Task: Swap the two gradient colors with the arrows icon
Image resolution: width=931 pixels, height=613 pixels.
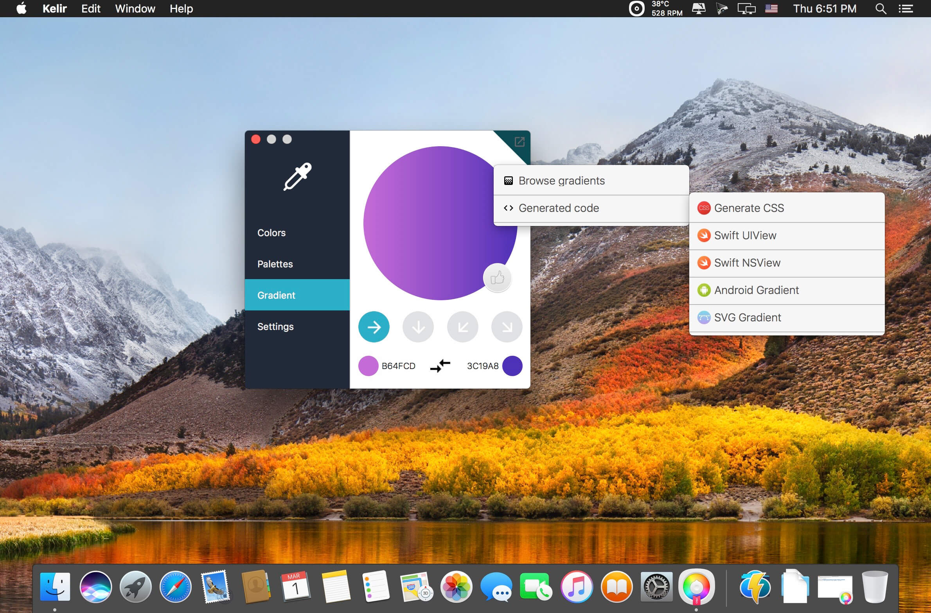Action: pyautogui.click(x=440, y=366)
